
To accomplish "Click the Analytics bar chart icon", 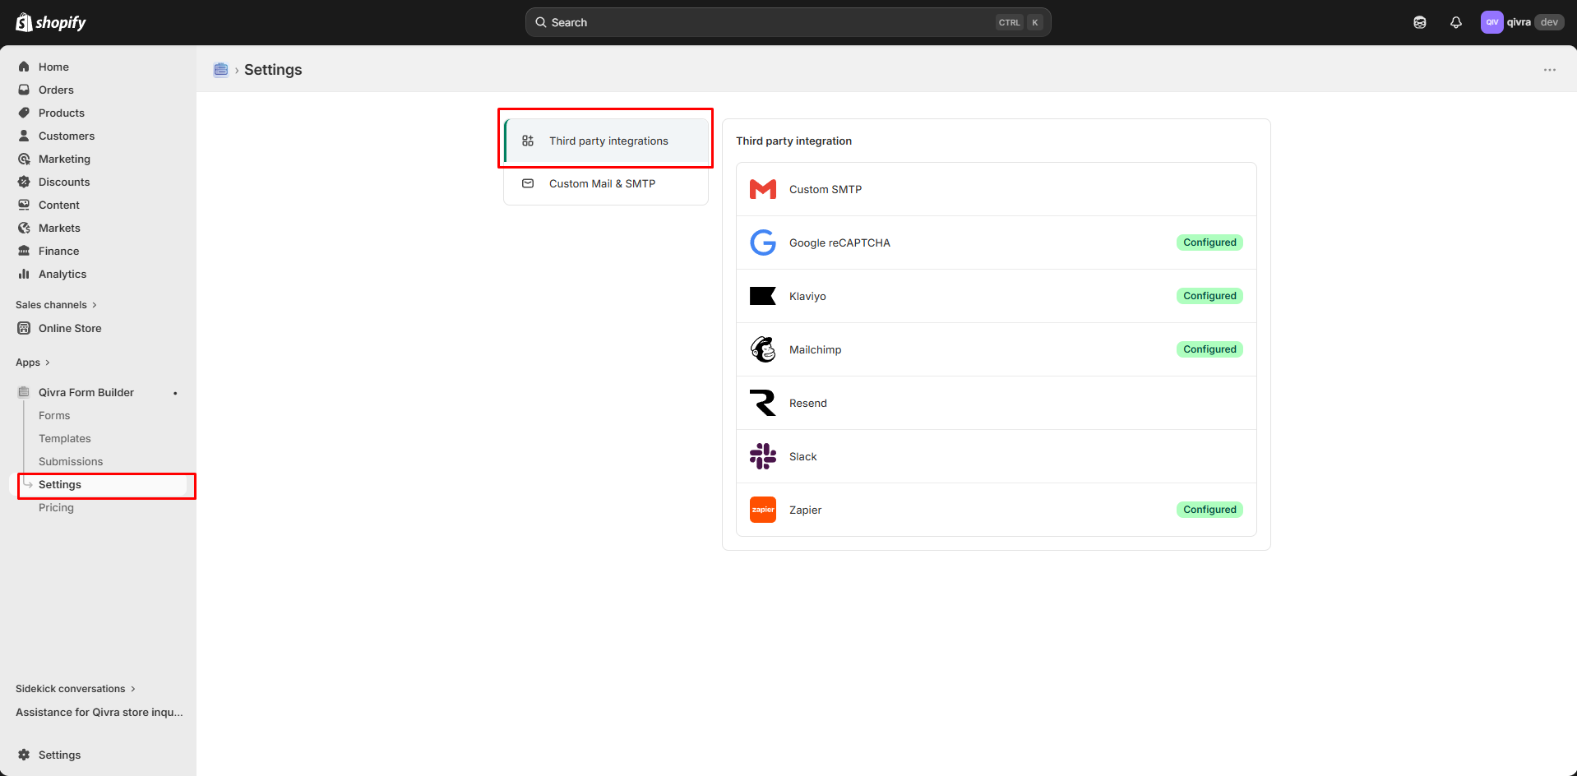I will 24,274.
